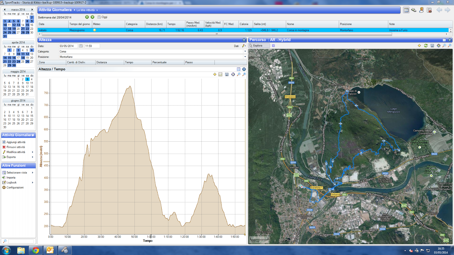Screen dimensions: 454x255
Task: Expand the Categoria dropdown
Action: click(245, 52)
